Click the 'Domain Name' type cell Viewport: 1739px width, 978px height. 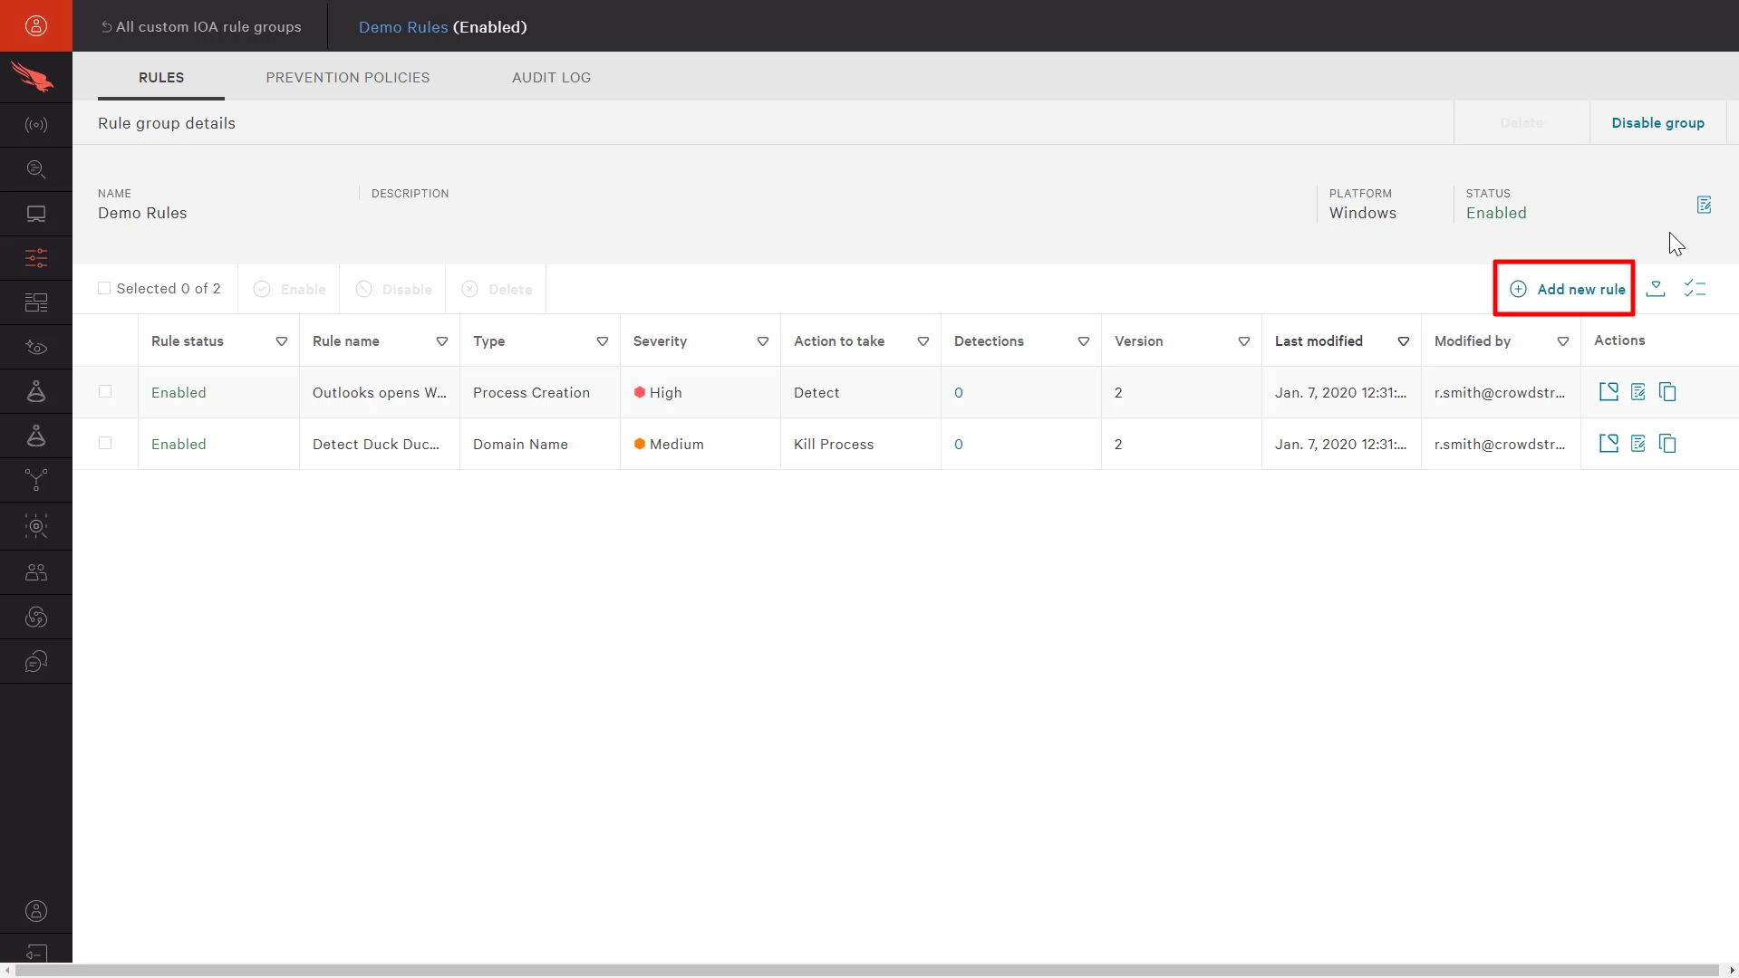(x=540, y=444)
